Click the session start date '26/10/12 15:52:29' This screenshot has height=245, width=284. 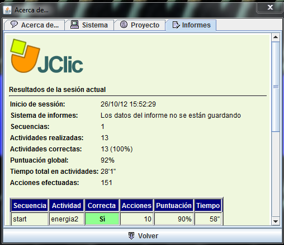(x=128, y=104)
